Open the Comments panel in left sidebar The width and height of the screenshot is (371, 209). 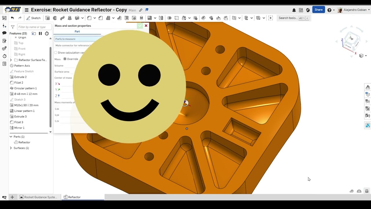click(4, 33)
